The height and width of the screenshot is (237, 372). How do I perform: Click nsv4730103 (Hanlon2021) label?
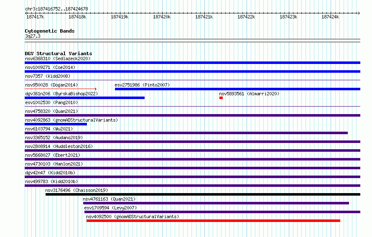tap(54, 164)
